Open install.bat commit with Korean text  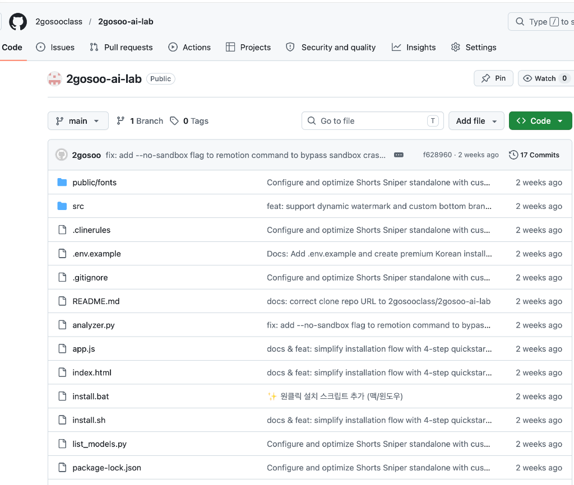pyautogui.click(x=335, y=397)
